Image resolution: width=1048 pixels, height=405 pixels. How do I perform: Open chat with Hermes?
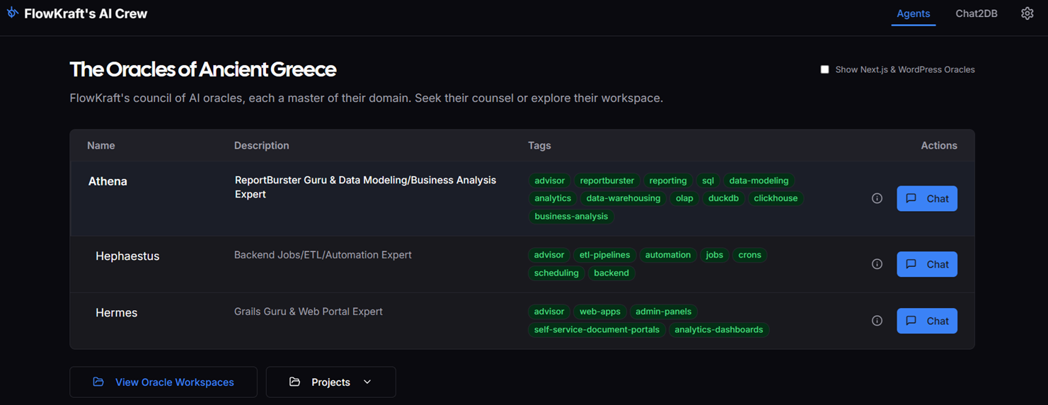pos(926,321)
